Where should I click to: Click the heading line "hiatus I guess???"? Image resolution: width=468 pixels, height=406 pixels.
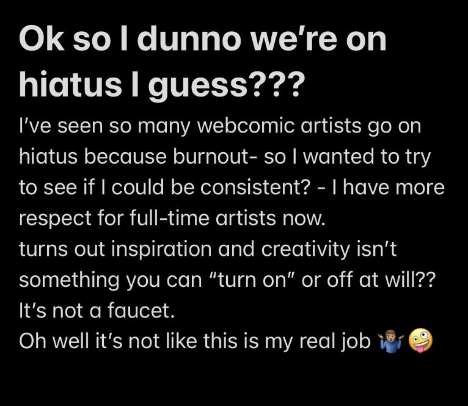[161, 84]
